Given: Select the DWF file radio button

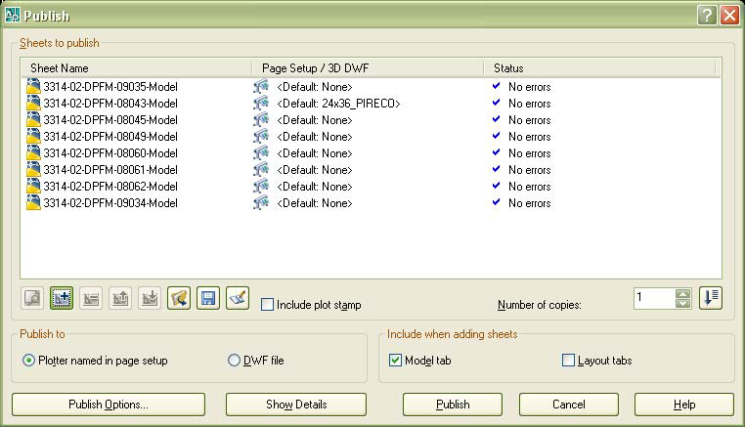Looking at the screenshot, I should coord(234,361).
